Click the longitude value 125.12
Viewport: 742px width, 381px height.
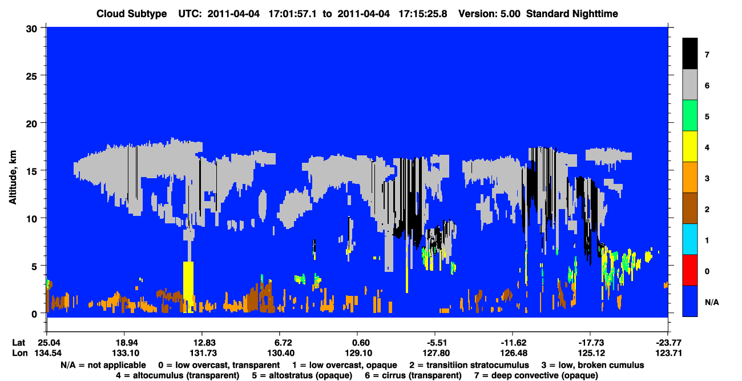[590, 353]
